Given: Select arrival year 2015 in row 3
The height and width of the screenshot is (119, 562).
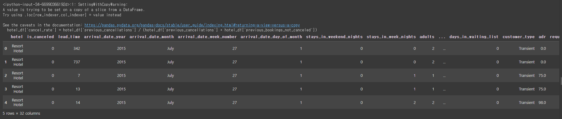Looking at the screenshot, I should (x=121, y=89).
